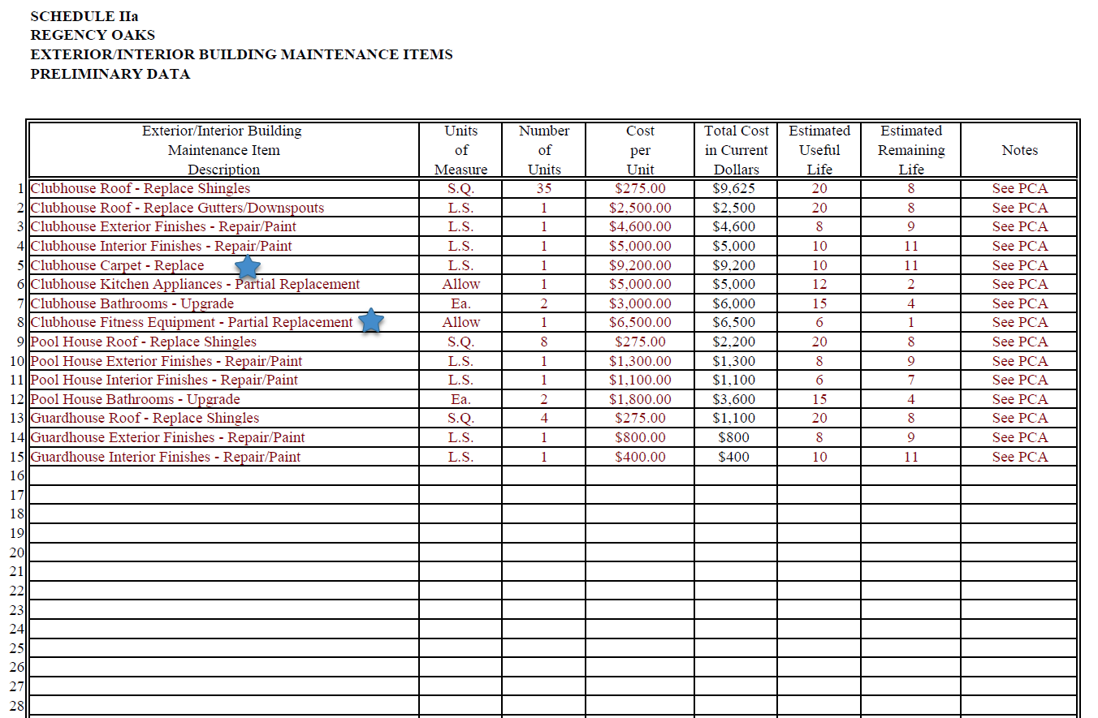Screen dimensions: 1098x718
Task: Click 'See PCA' note for Guardhouse Interior Finishes
Action: click(1020, 457)
